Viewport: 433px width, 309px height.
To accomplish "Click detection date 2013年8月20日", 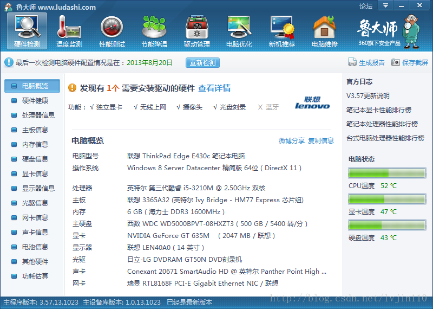I will 149,63.
